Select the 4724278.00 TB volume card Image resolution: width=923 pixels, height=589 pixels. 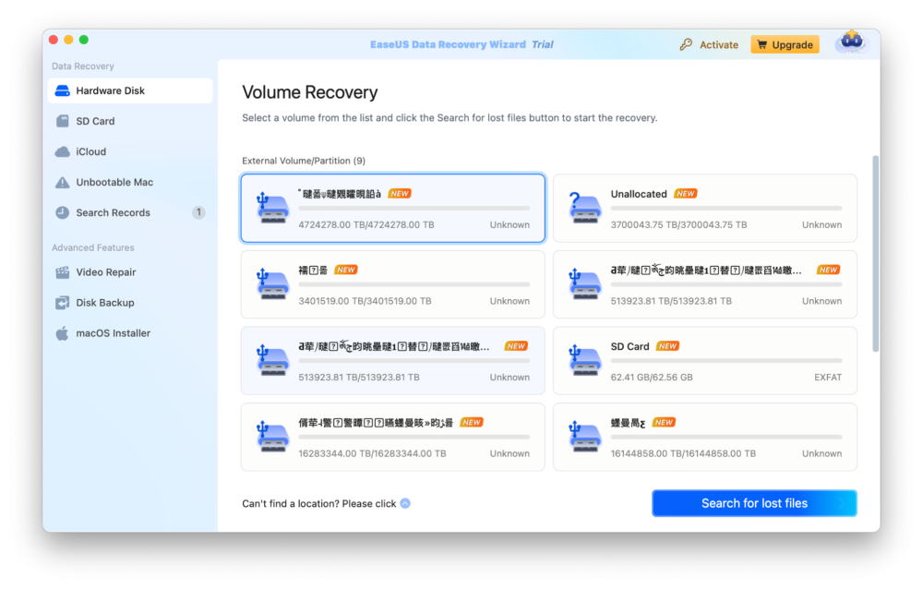coord(392,208)
